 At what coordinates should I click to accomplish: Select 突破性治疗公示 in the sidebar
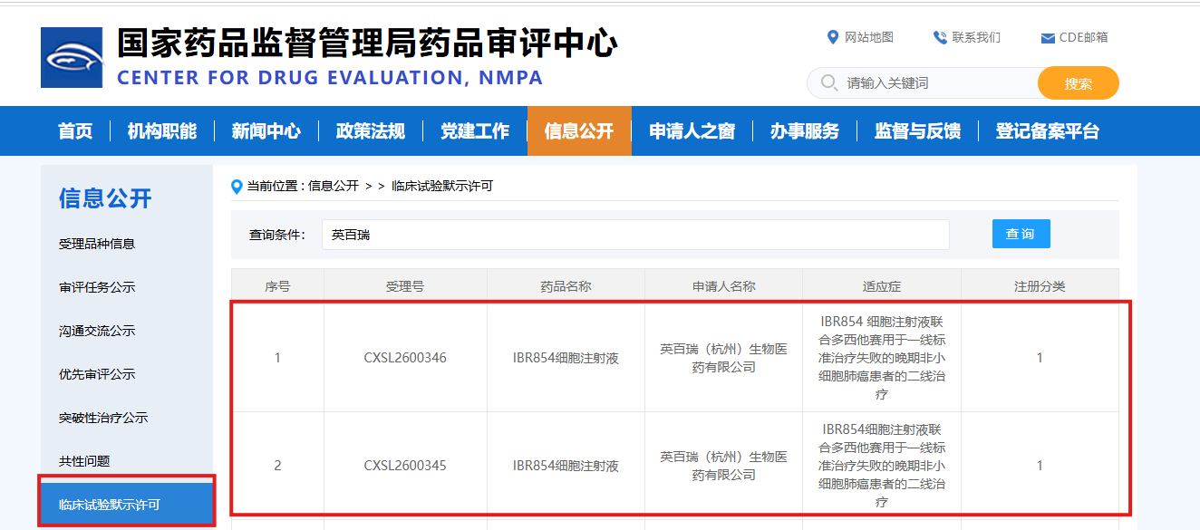point(103,418)
